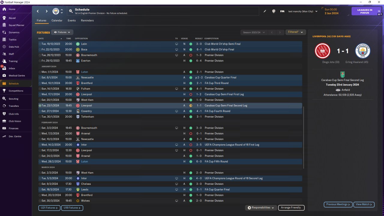Tick the circle on the Coventry fixture row
The image size is (384, 216).
click(x=40, y=111)
